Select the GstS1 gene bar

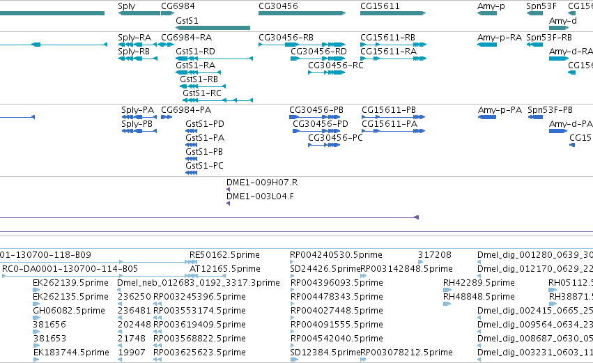click(213, 28)
